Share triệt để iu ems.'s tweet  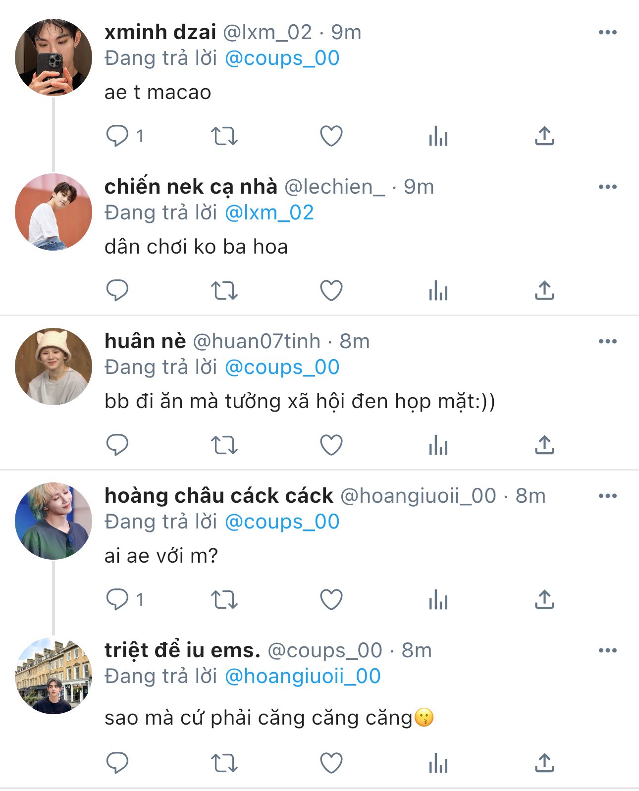(x=544, y=763)
